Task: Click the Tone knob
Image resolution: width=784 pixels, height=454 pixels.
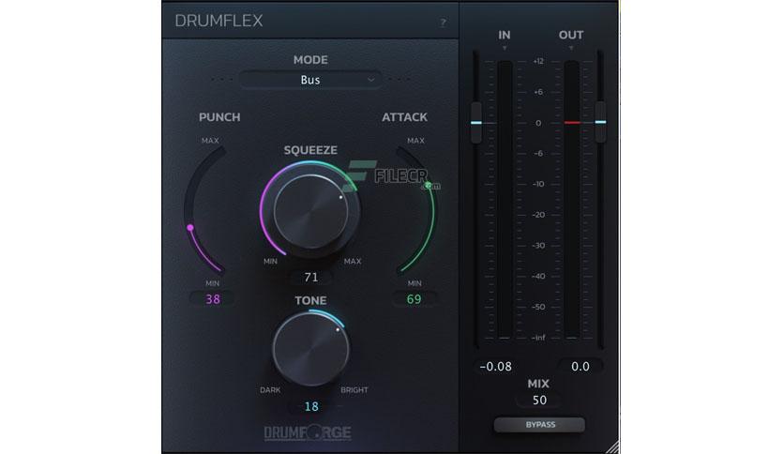Action: (310, 349)
